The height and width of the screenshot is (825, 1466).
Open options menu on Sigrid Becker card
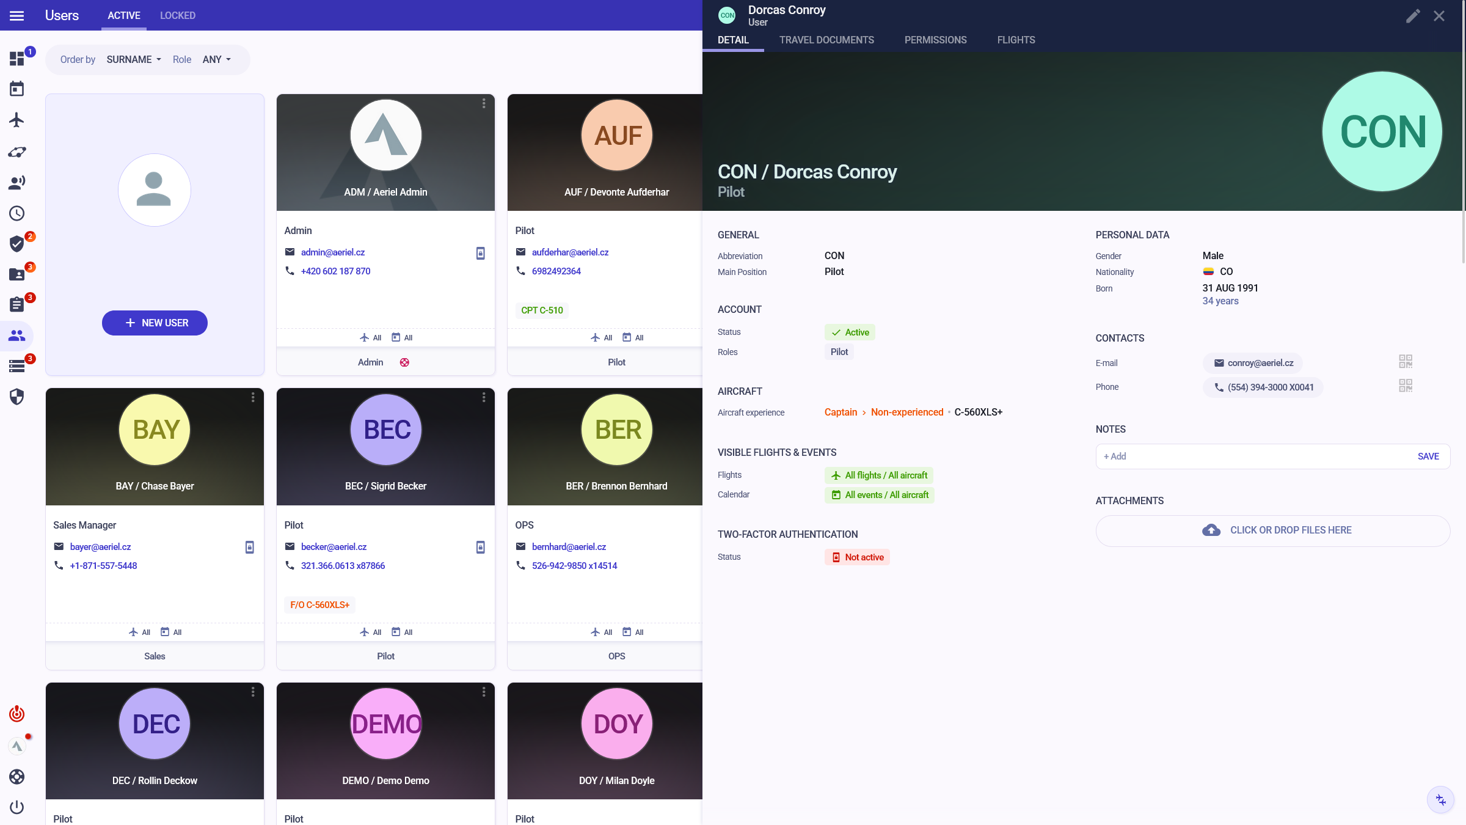pos(484,398)
